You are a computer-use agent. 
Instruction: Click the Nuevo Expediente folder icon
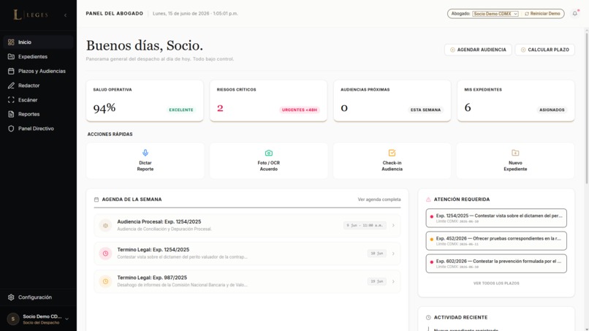[515, 153]
